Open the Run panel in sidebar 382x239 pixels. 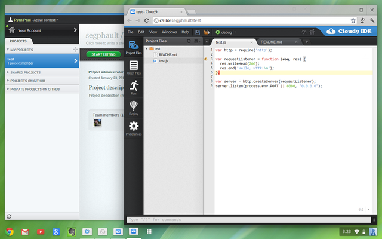tap(134, 88)
